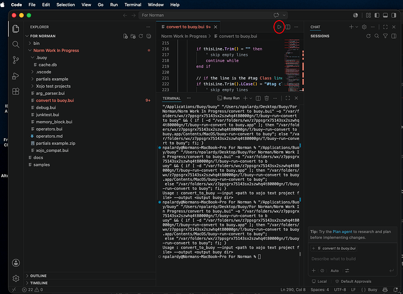Maximize the terminal panel size
Image resolution: width=403 pixels, height=294 pixels.
point(288,98)
